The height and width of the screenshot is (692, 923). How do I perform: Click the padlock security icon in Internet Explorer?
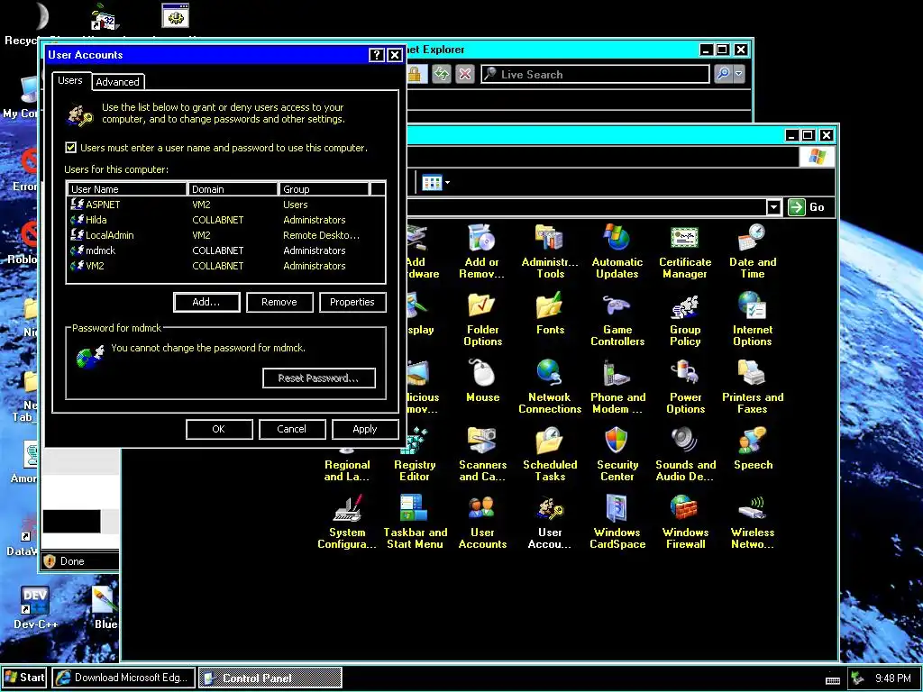416,74
